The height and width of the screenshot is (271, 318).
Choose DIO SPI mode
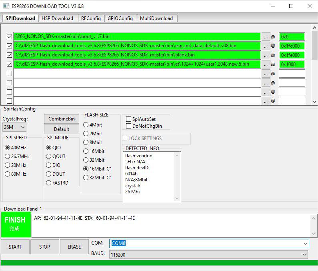(48, 165)
